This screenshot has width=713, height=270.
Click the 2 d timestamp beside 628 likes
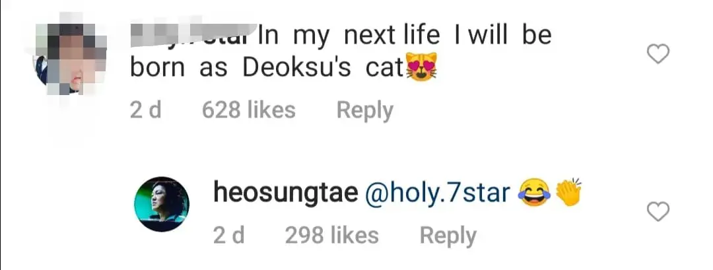(145, 110)
